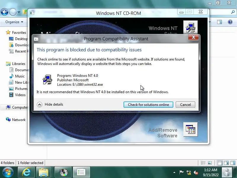Open the Videos library

(17, 95)
